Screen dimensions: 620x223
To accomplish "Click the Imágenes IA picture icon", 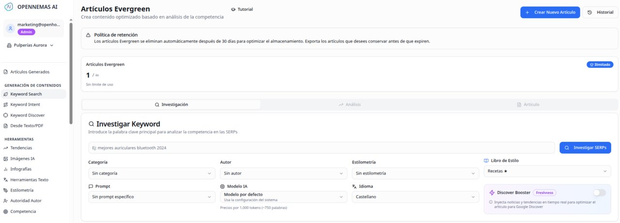I will pyautogui.click(x=6, y=159).
